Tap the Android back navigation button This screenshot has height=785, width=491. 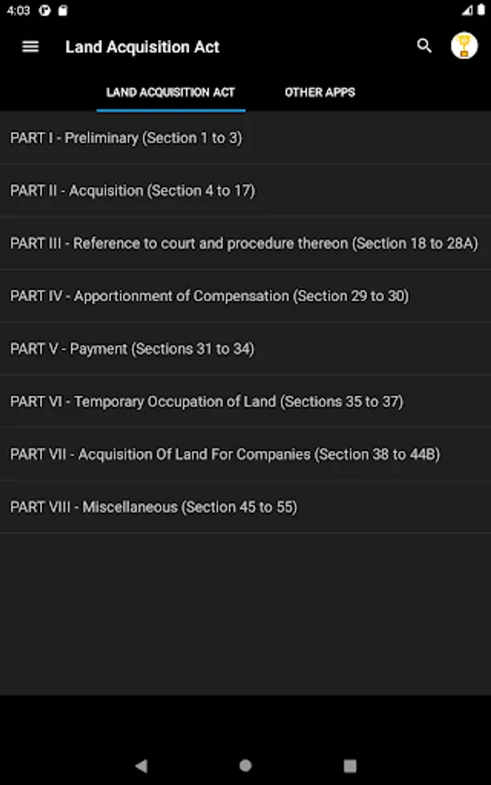point(141,765)
